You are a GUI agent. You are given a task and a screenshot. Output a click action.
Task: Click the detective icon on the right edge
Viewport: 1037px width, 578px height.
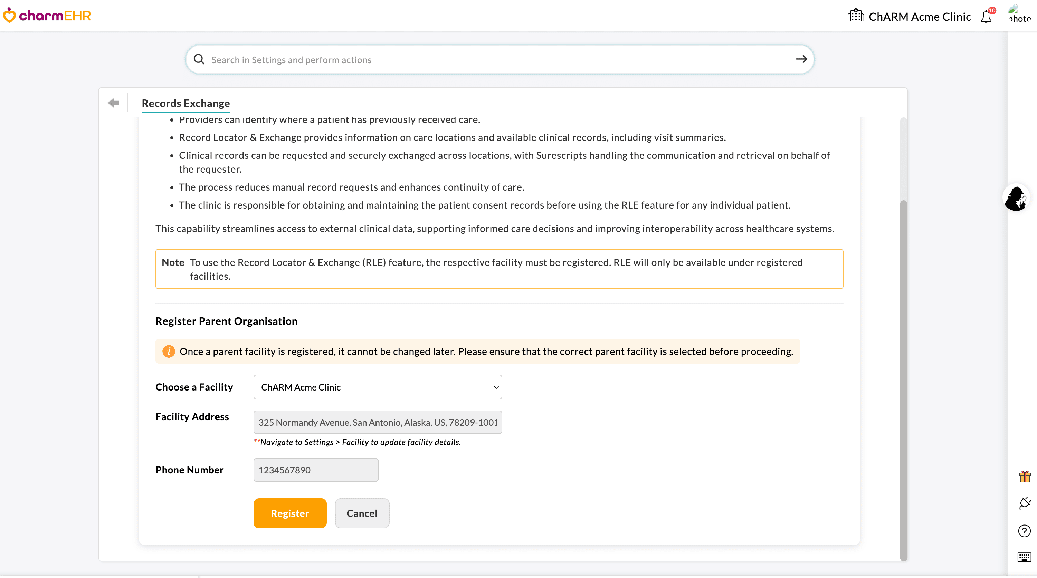point(1017,198)
